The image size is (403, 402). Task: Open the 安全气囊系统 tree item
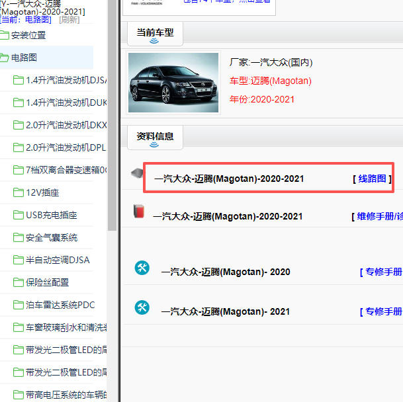coord(52,237)
